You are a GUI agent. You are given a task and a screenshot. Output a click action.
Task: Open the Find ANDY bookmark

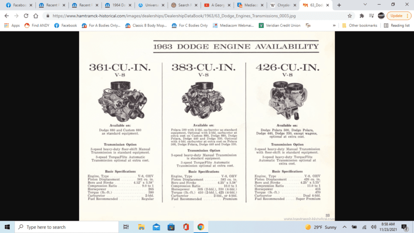point(37,25)
